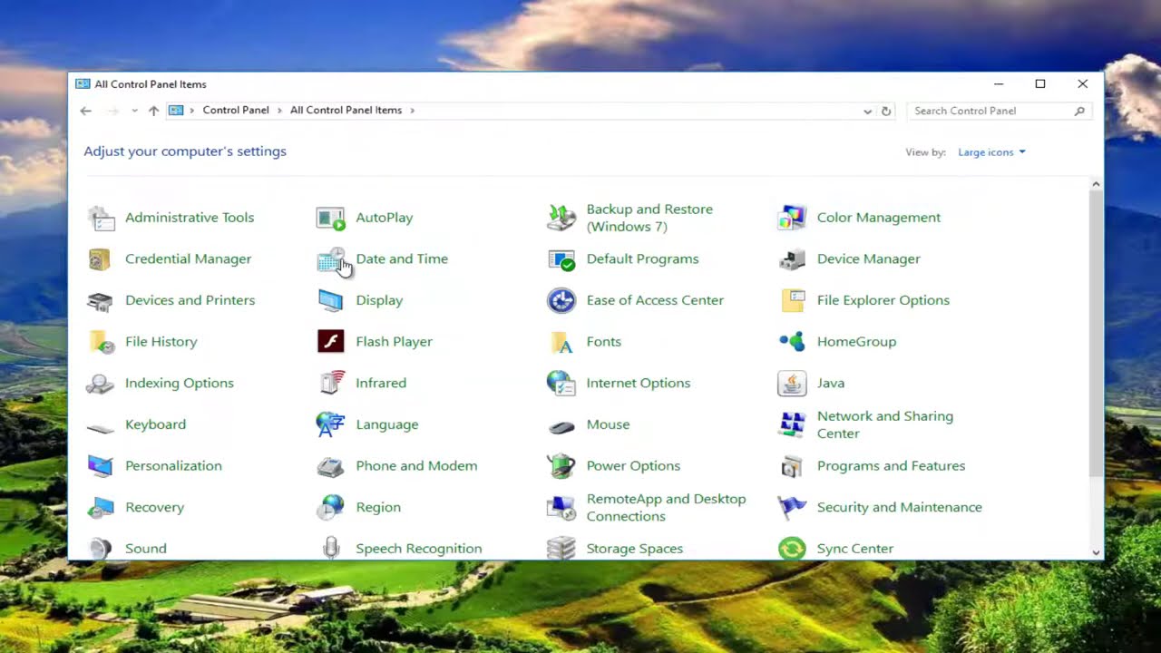Click the vertical scrollbar thumb

[x=1096, y=334]
